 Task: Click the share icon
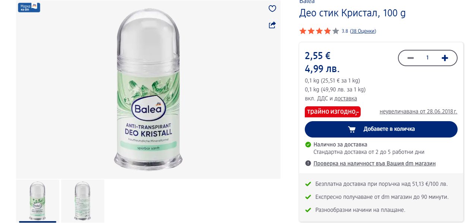pos(272,25)
